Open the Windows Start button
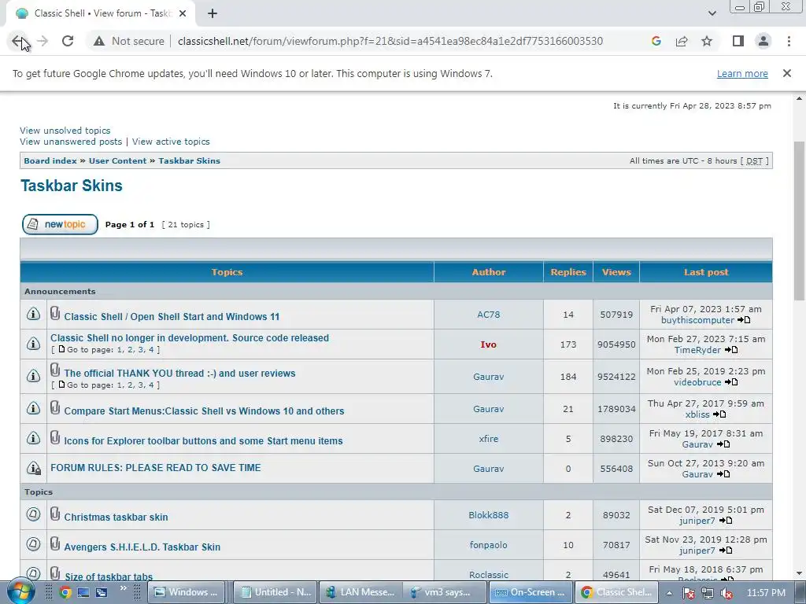Image resolution: width=806 pixels, height=604 pixels. click(20, 591)
